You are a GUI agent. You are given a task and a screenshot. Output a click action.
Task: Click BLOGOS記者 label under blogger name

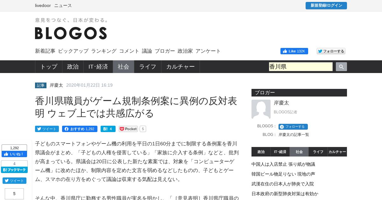click(x=286, y=112)
